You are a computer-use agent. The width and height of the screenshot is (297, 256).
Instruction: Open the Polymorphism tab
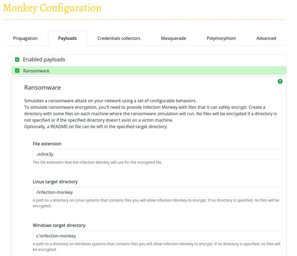tap(221, 38)
